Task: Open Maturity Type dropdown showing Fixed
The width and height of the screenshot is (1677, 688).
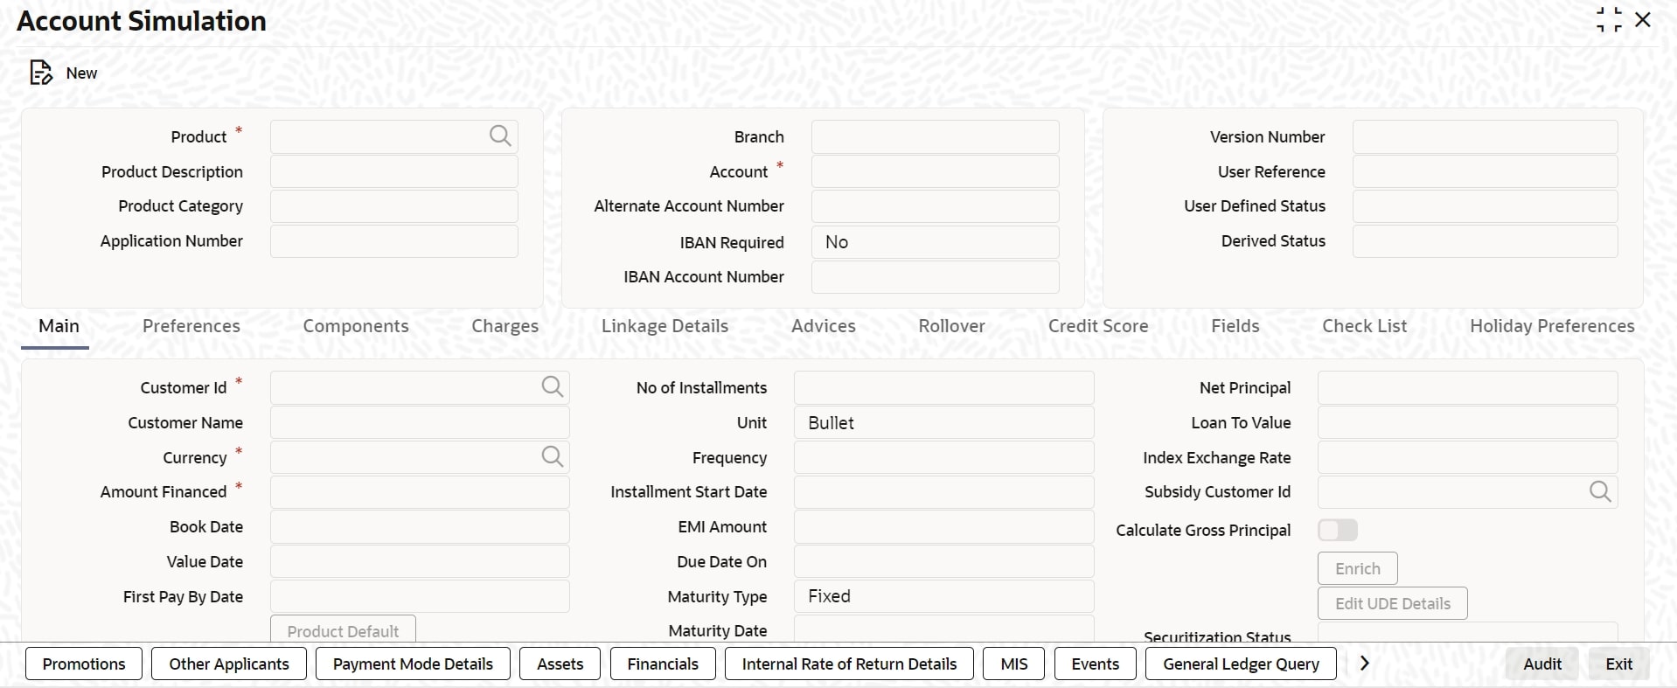Action: click(944, 596)
